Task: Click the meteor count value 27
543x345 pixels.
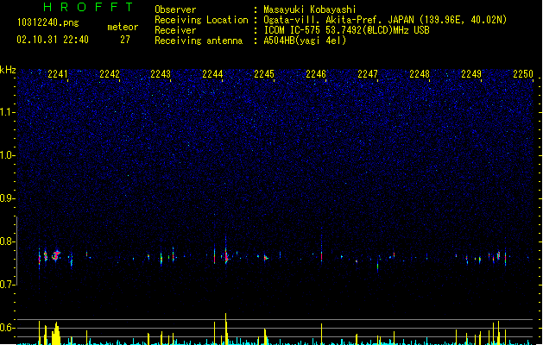Action: click(125, 40)
